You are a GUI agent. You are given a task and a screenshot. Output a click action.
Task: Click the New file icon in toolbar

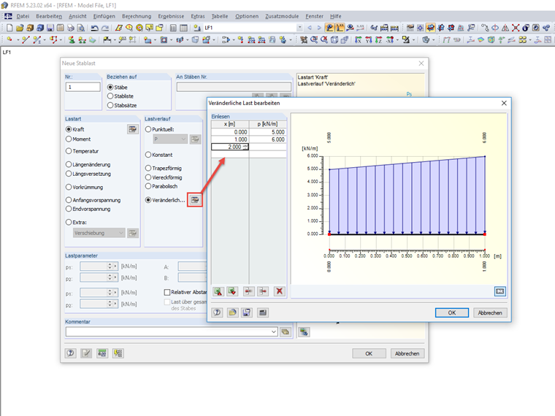point(9,28)
